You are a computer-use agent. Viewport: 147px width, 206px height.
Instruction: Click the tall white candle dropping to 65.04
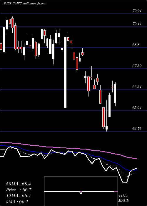(65, 72)
